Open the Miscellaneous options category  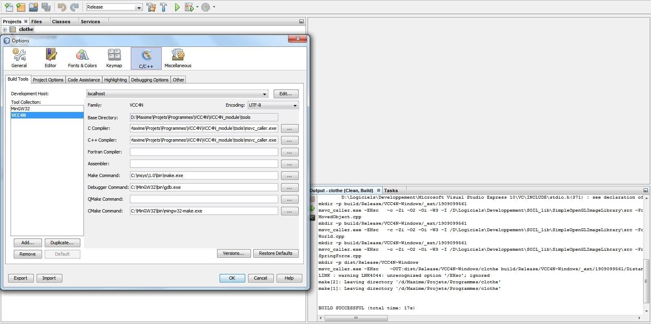pyautogui.click(x=178, y=58)
